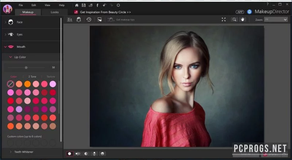Screen dimensions: 292x160
Task: Click Get Inspiration From Beauty Circle link
Action: 105,12
